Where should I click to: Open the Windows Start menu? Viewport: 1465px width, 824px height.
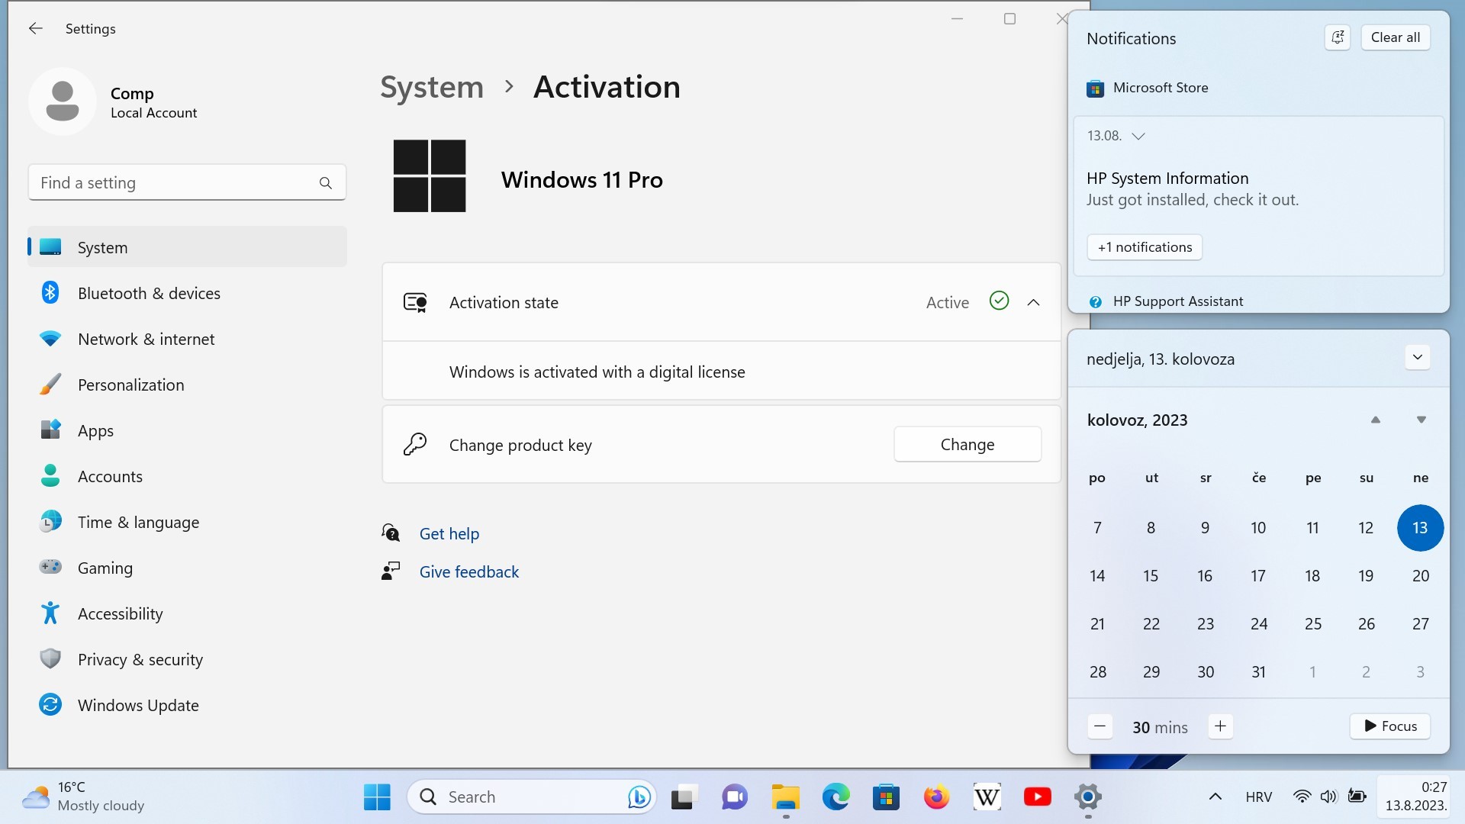coord(377,797)
